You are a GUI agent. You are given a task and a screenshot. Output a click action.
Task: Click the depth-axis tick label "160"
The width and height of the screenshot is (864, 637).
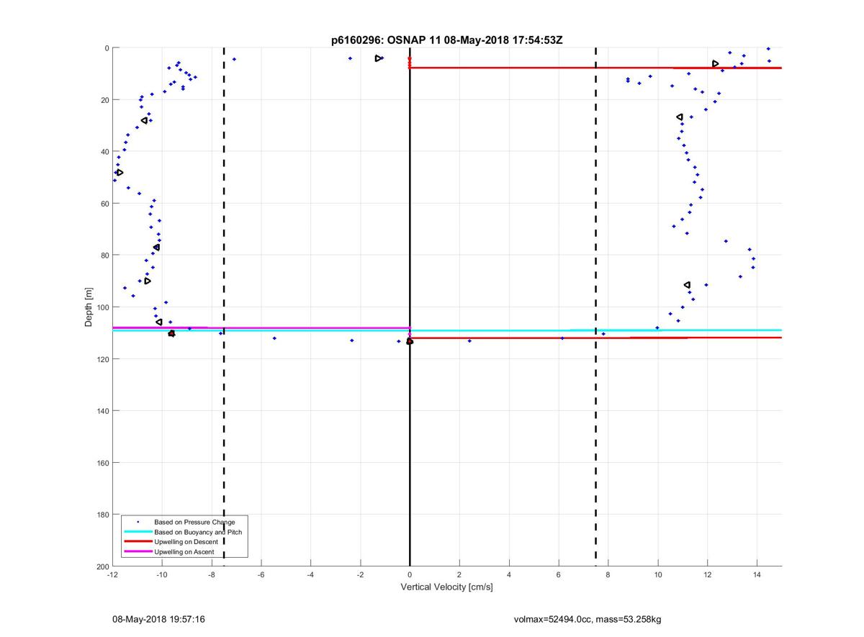point(102,463)
